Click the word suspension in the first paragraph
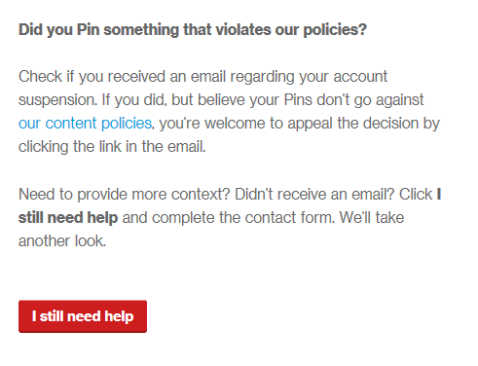 click(57, 100)
